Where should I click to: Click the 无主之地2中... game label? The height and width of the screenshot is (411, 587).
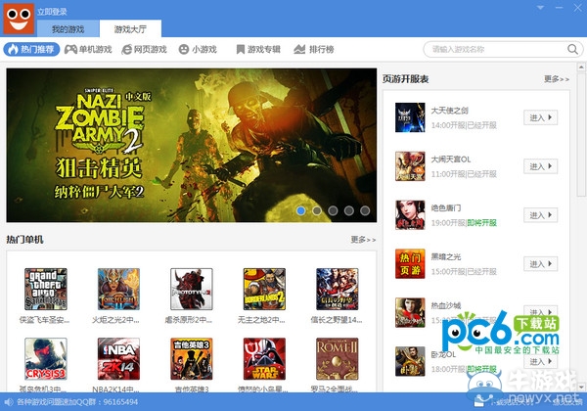(261, 320)
